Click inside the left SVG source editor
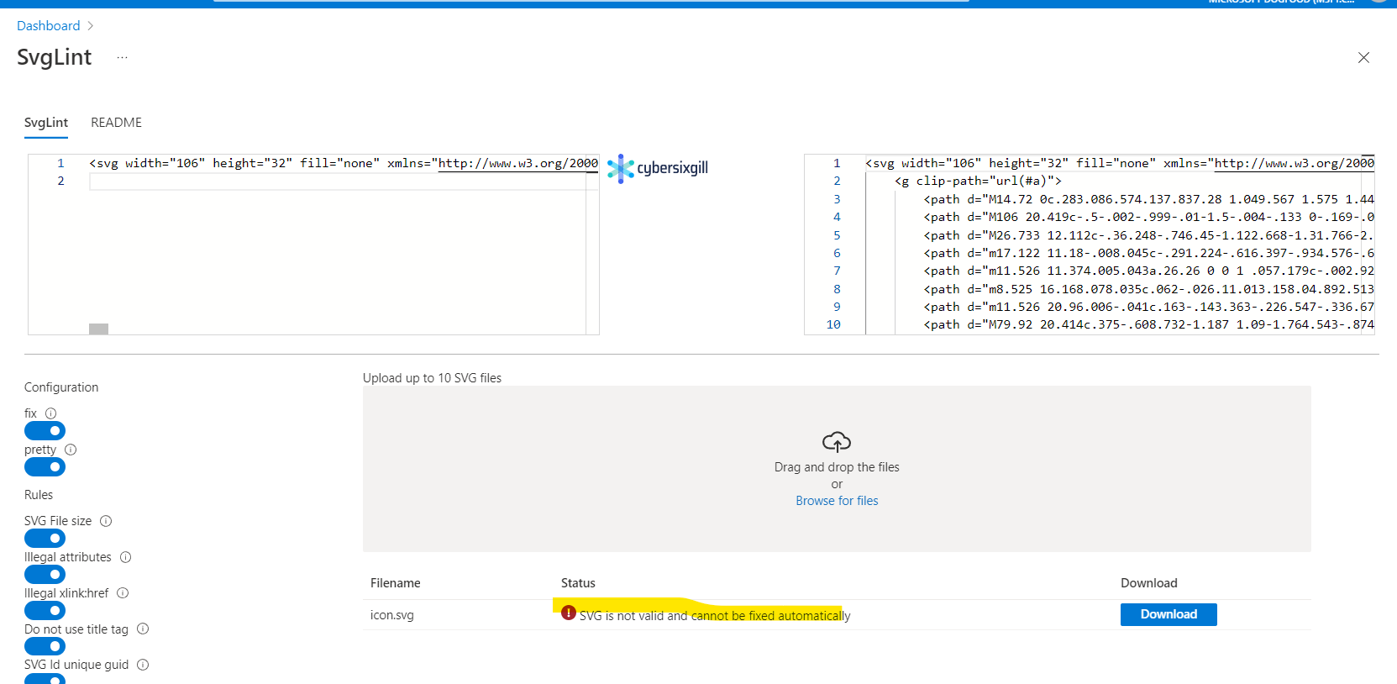 [x=313, y=245]
